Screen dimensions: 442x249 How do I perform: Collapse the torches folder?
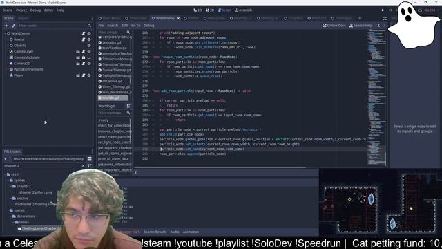[11, 199]
